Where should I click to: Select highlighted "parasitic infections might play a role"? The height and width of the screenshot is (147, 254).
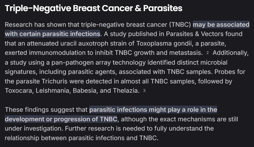click(153, 110)
